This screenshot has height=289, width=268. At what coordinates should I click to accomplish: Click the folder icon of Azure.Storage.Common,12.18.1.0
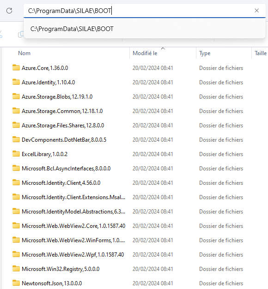[x=16, y=111]
